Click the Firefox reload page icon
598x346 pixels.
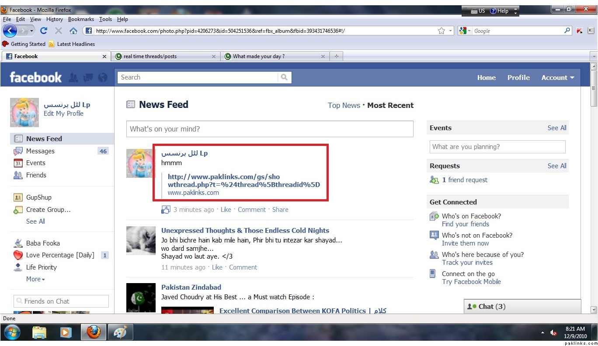point(43,31)
